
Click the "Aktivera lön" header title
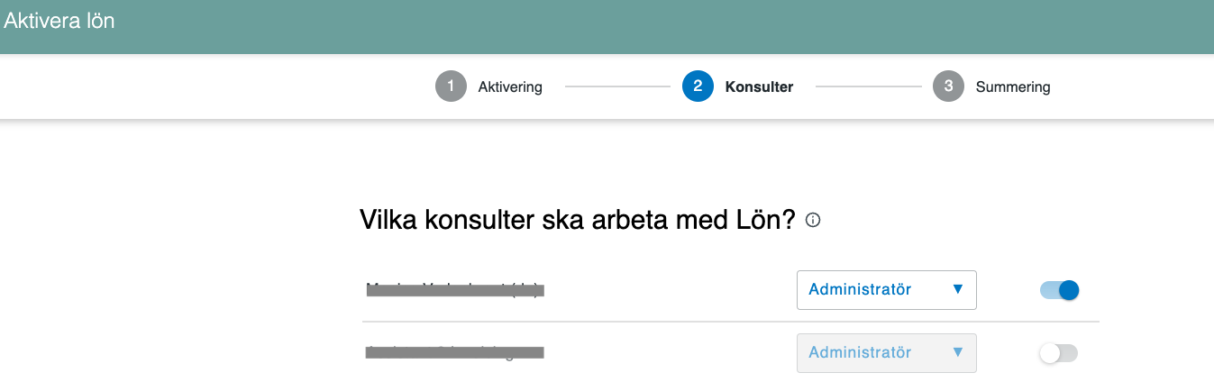pyautogui.click(x=59, y=21)
